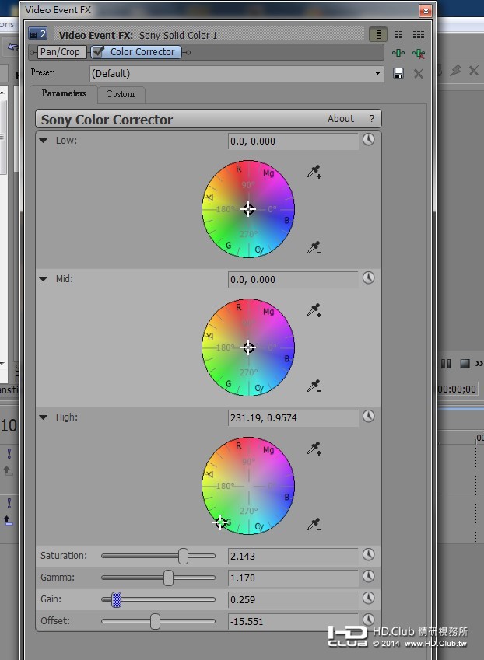Click the Gamma value field 1.170
This screenshot has width=484, height=660.
293,578
